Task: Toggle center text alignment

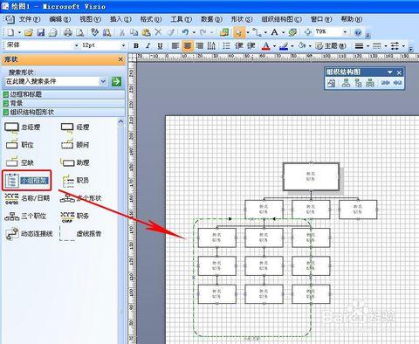Action: click(188, 45)
